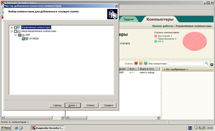Expand the Управляемые компьютеры tree node

[x=12, y=28]
